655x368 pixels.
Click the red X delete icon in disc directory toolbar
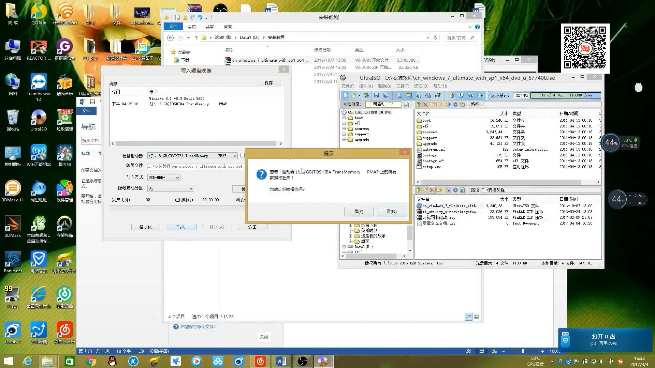click(x=425, y=105)
